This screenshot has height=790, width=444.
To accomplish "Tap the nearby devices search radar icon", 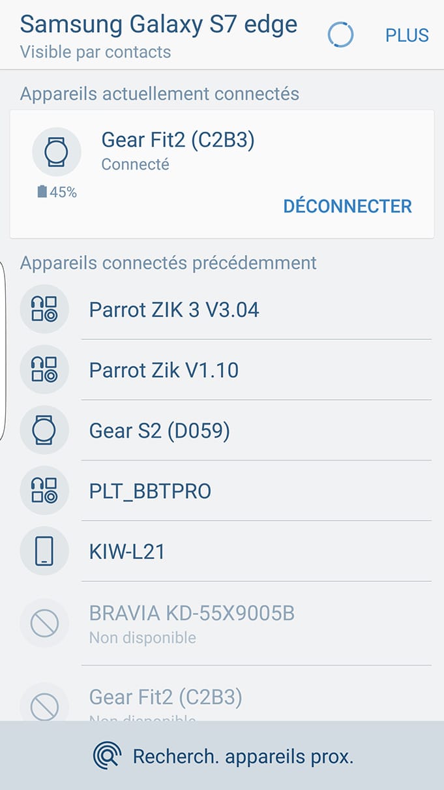I will (107, 757).
